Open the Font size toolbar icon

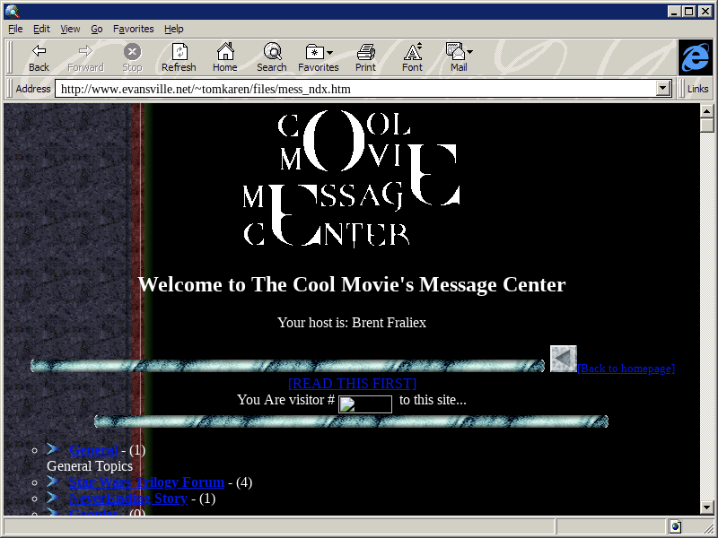[412, 52]
